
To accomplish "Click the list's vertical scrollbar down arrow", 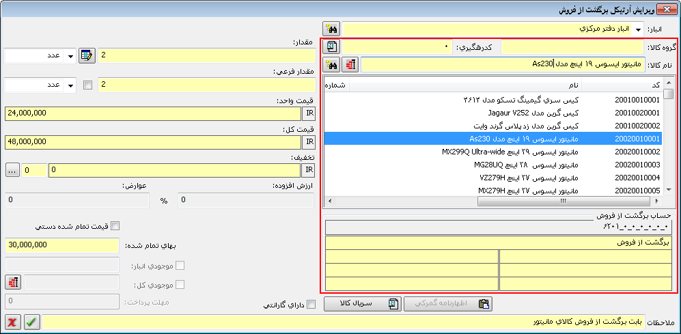I will tap(669, 190).
